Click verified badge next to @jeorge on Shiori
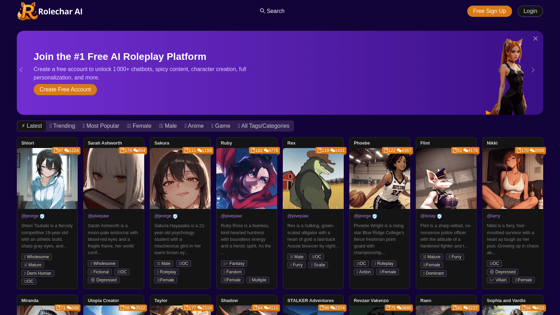The width and height of the screenshot is (560, 315). point(42,216)
